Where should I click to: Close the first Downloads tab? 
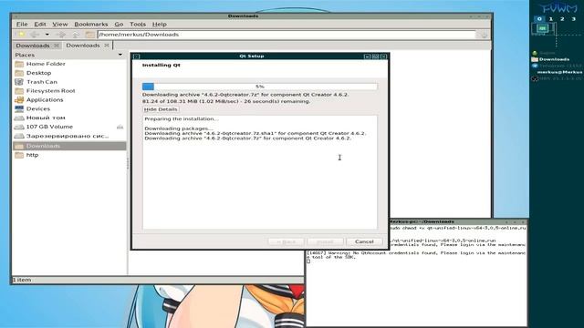point(57,46)
